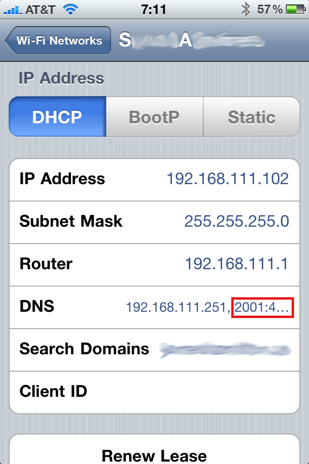Tap the AT&T carrier label
Image resolution: width=309 pixels, height=464 pixels.
coord(40,10)
